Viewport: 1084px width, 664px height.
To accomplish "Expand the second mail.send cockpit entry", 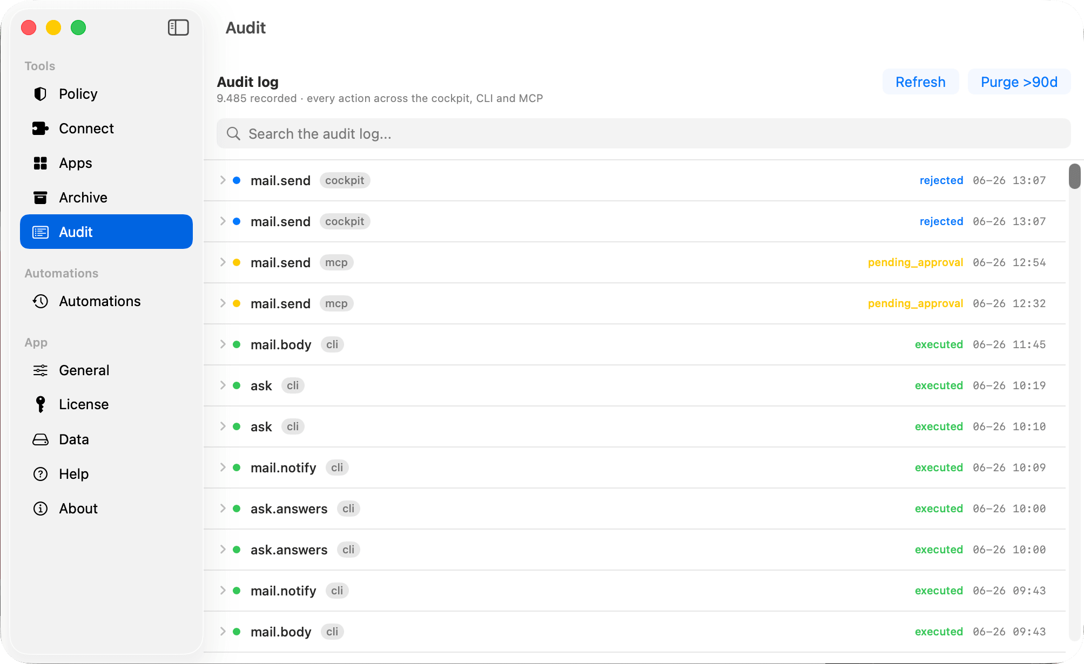I will (223, 221).
